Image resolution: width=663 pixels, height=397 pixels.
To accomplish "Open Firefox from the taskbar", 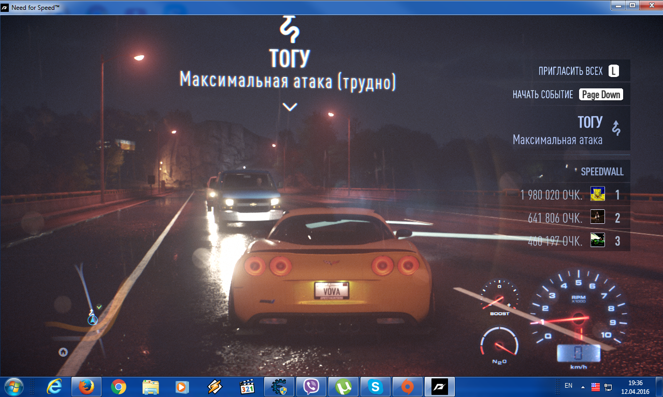I will coord(86,386).
